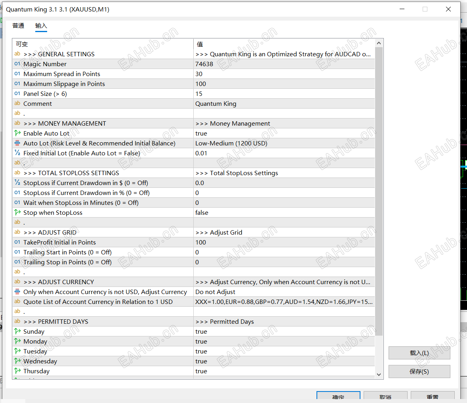This screenshot has width=467, height=403.
Task: Click the 载入(L) load button
Action: pyautogui.click(x=419, y=353)
